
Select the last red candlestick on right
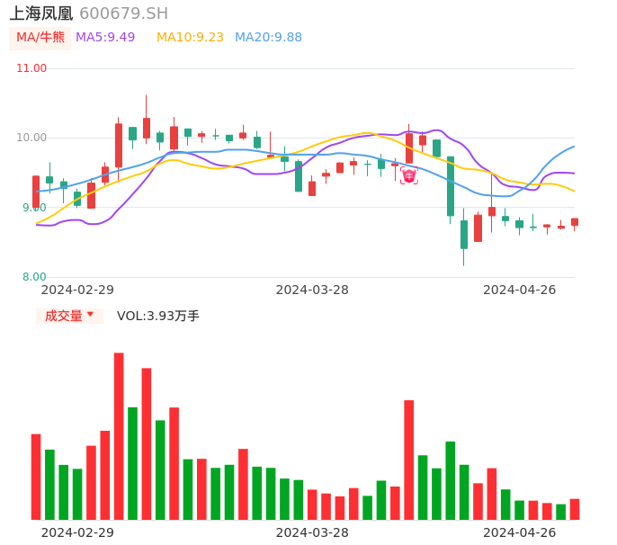point(575,222)
